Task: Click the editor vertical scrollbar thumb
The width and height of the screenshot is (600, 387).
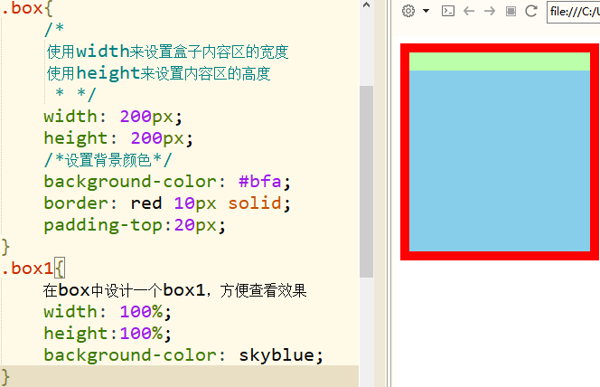Action: [366, 182]
